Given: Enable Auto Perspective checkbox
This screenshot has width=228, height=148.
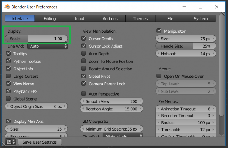Looking at the screenshot, I should 84,93.
